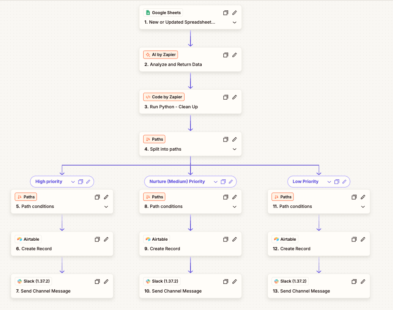Expand the Split into paths chevron
This screenshot has width=393, height=310.
234,149
